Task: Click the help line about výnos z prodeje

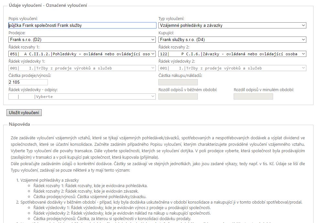Action: 122,207
